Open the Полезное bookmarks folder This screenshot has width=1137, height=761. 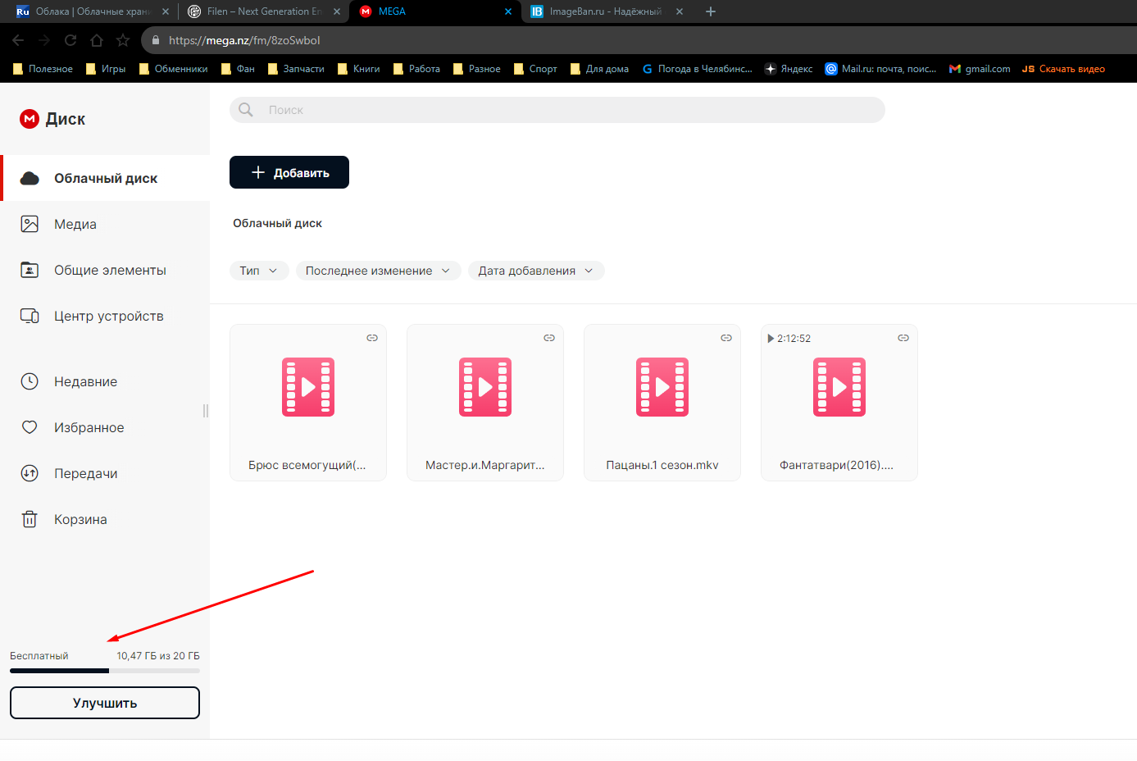tap(43, 69)
